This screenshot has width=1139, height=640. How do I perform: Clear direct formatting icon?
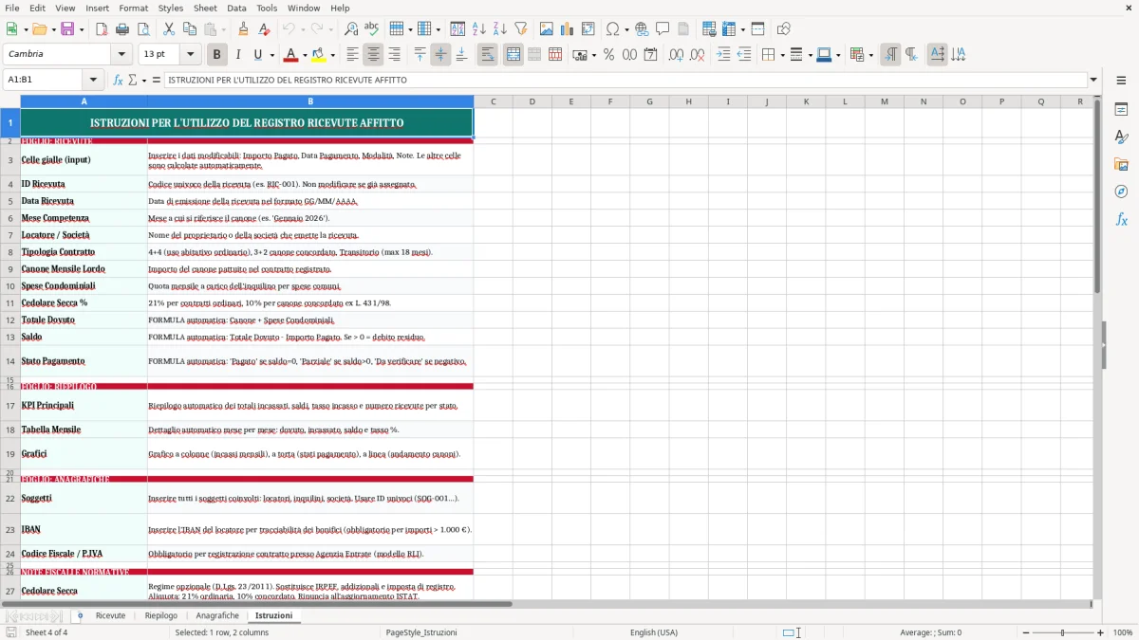click(x=263, y=29)
